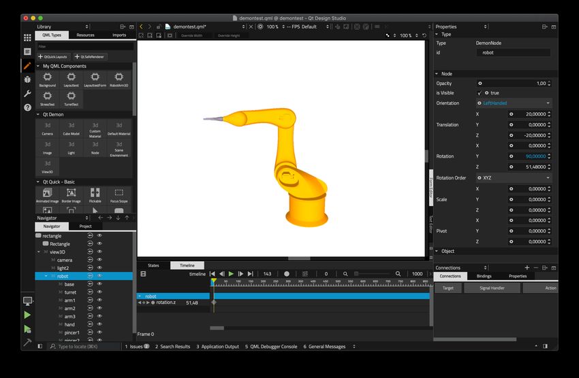Open the Rotation Order XYZ dropdown
The image size is (579, 378).
click(514, 177)
